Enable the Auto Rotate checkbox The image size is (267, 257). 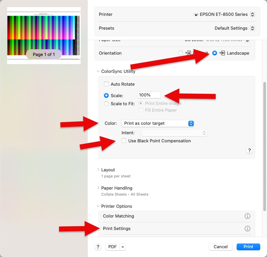tap(106, 84)
